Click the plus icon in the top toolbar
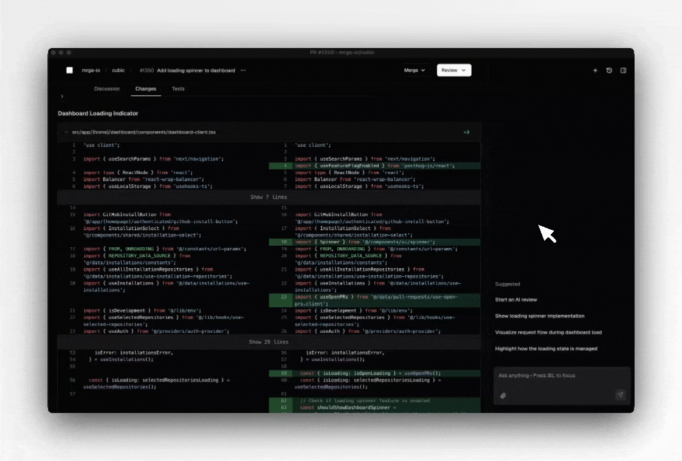The height and width of the screenshot is (461, 682). coord(595,70)
